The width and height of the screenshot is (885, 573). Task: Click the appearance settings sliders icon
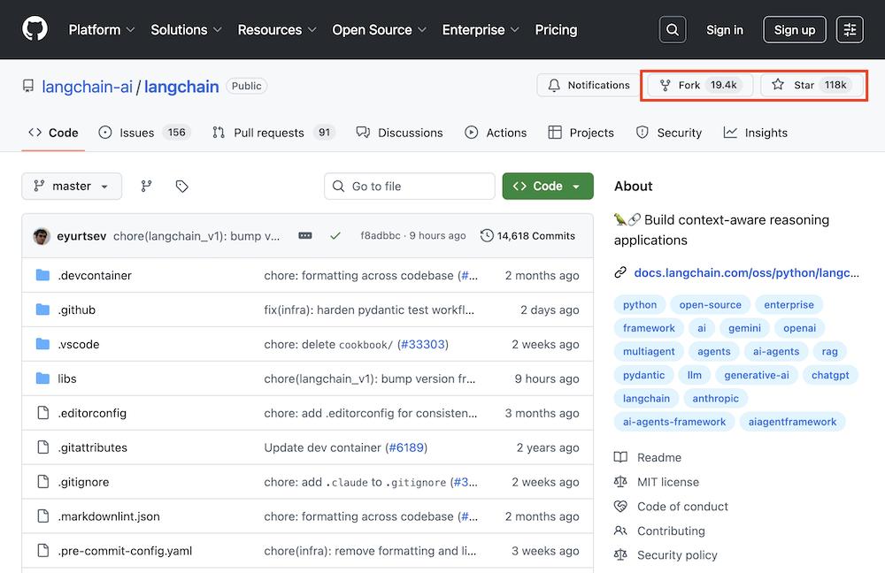pos(850,30)
